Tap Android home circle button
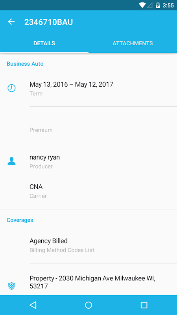 [x=88, y=305]
